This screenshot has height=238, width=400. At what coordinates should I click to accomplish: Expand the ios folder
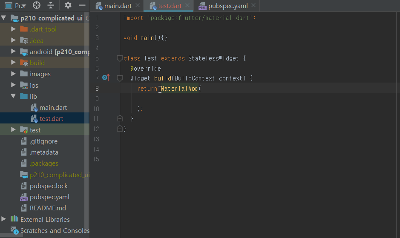pos(13,85)
